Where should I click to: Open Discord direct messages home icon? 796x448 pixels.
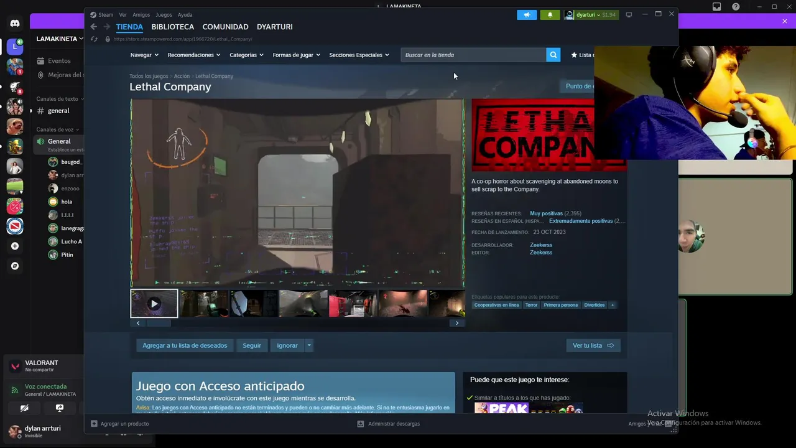(15, 24)
